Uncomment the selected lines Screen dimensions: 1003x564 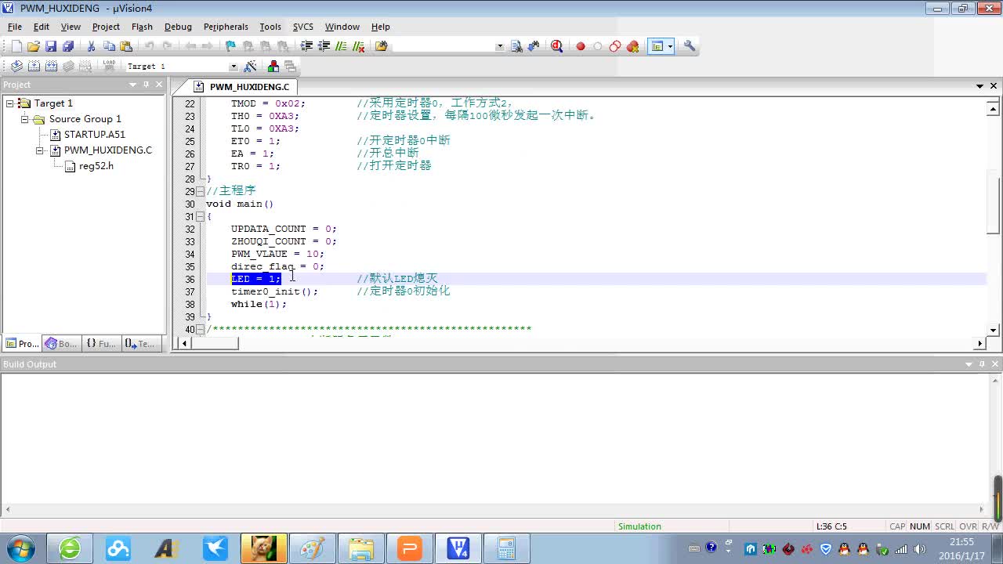click(358, 46)
